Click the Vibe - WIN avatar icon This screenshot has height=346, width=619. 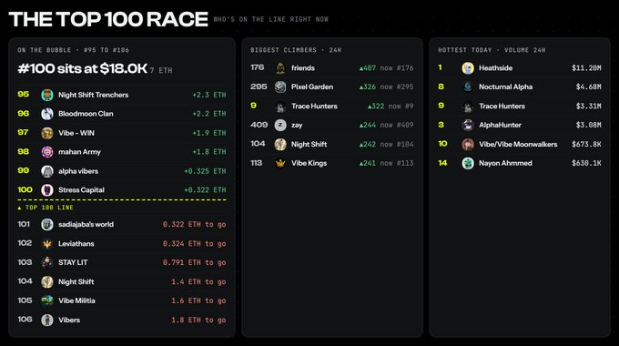[47, 133]
